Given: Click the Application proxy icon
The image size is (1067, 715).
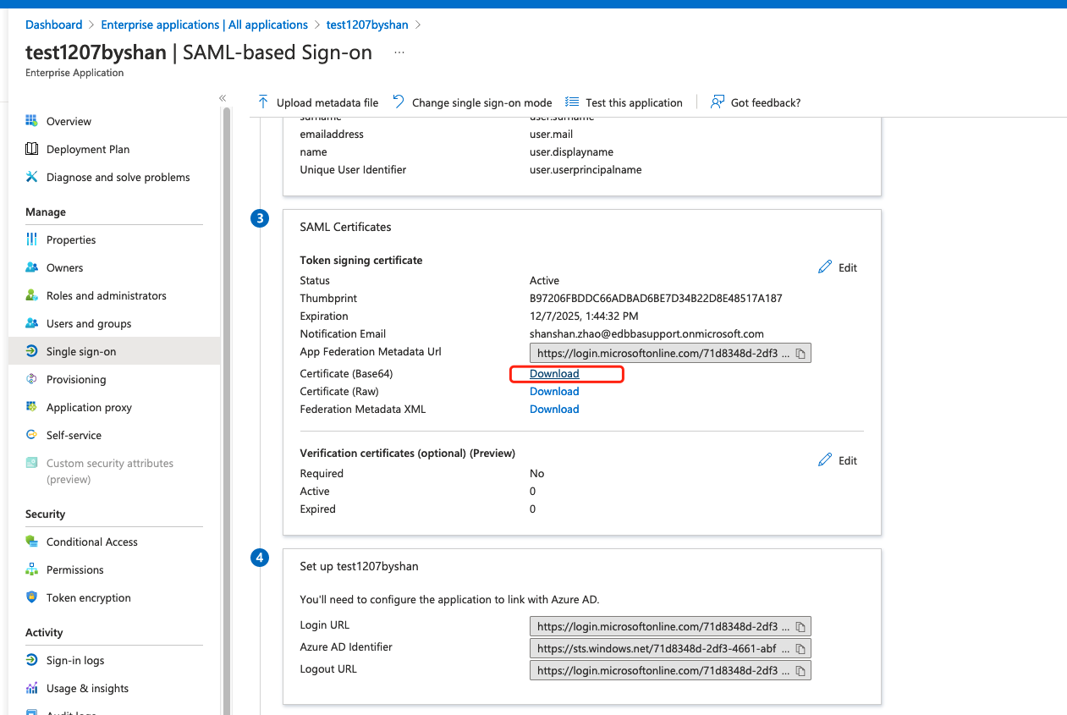Looking at the screenshot, I should pos(31,407).
